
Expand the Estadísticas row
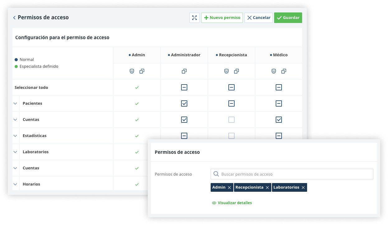click(15, 136)
